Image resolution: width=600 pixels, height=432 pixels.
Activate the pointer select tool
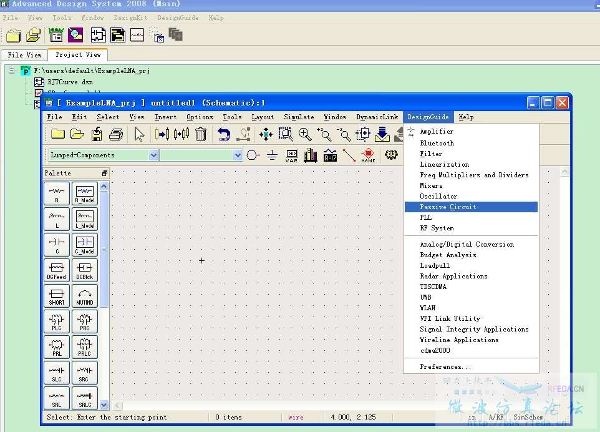tap(139, 134)
